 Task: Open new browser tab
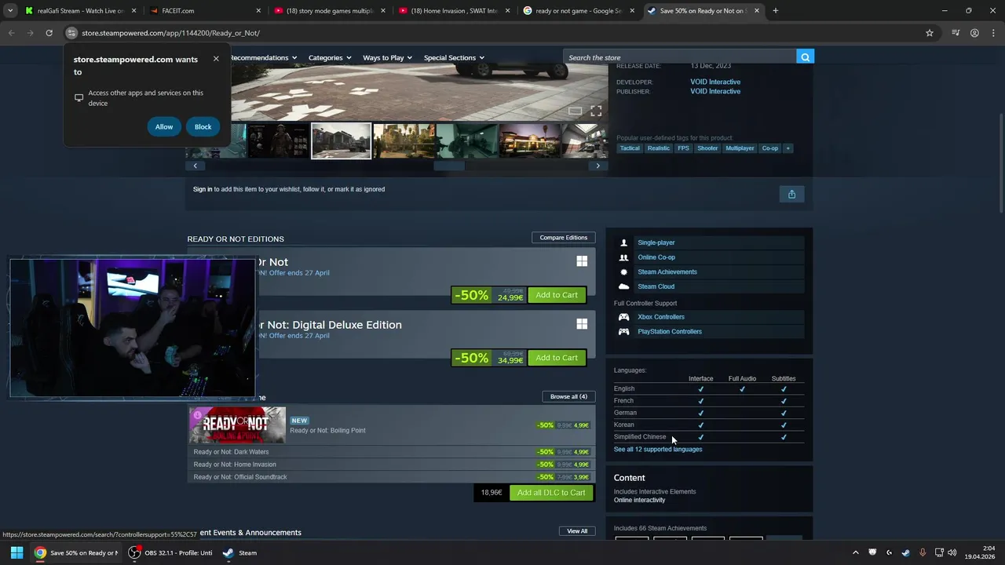click(775, 11)
